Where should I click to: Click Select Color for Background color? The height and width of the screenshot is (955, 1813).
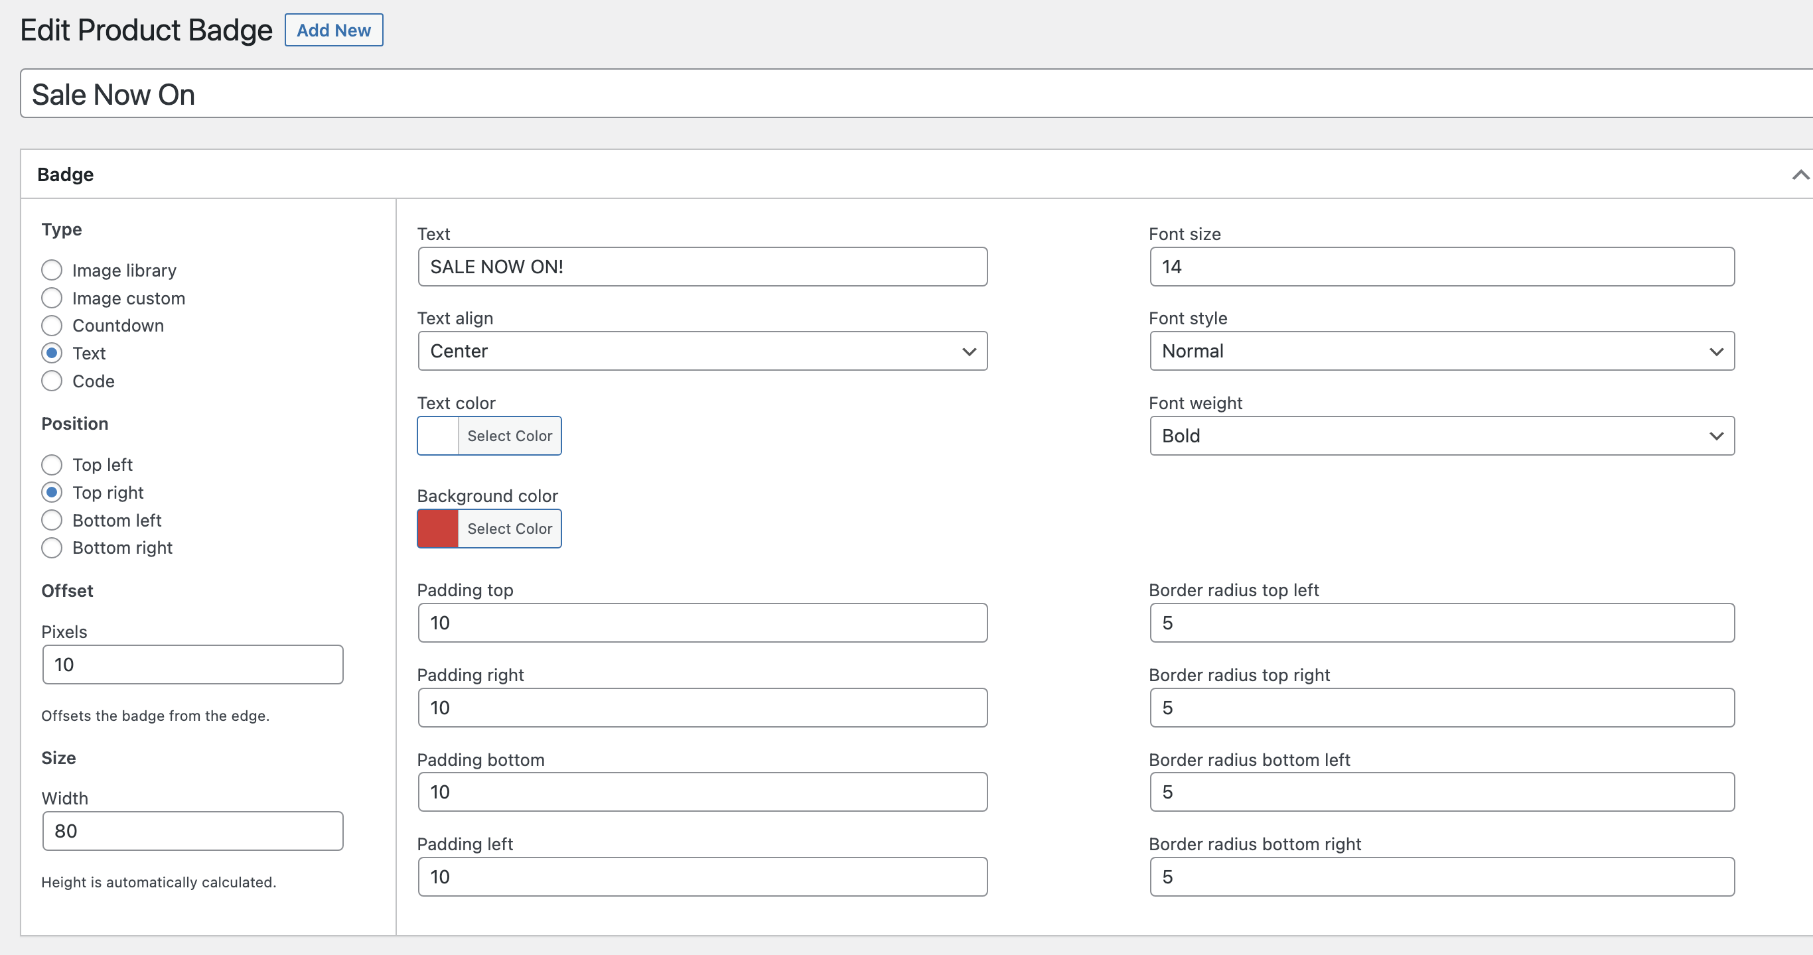click(510, 529)
